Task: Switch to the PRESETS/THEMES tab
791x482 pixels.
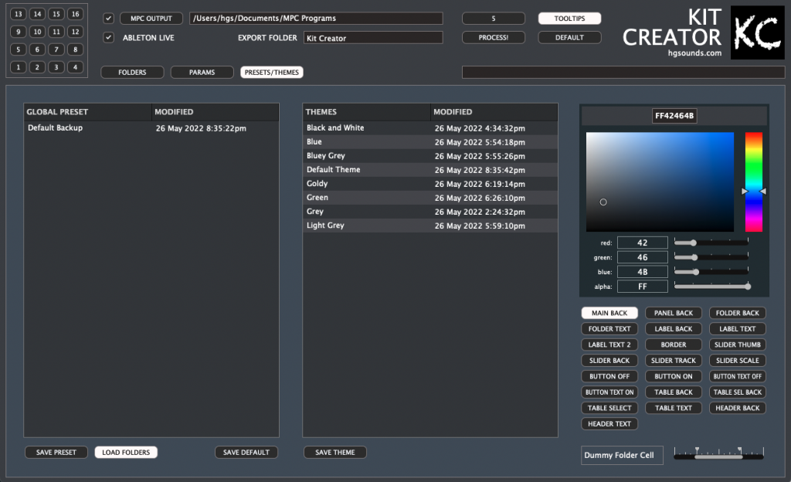Action: tap(271, 72)
